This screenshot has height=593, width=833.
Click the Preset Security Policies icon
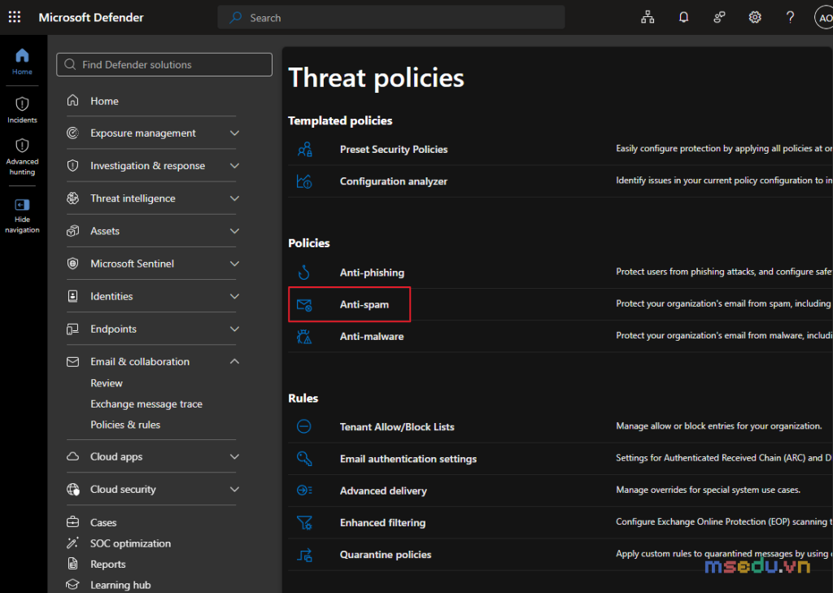tap(305, 150)
